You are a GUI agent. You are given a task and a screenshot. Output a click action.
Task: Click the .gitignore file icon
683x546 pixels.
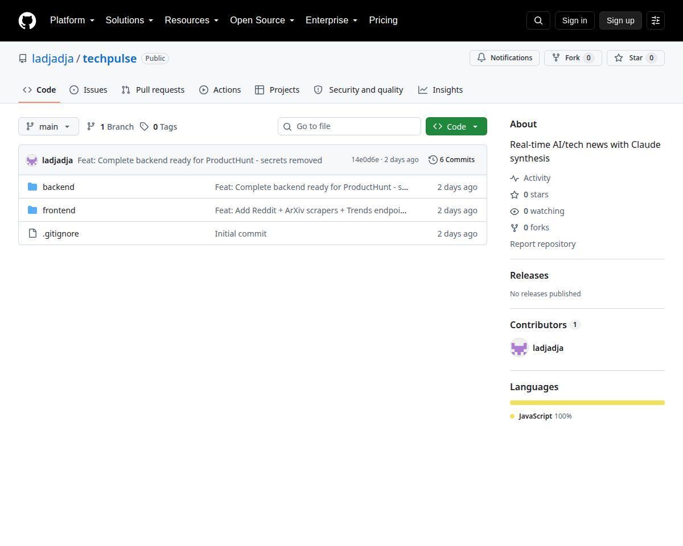point(32,234)
